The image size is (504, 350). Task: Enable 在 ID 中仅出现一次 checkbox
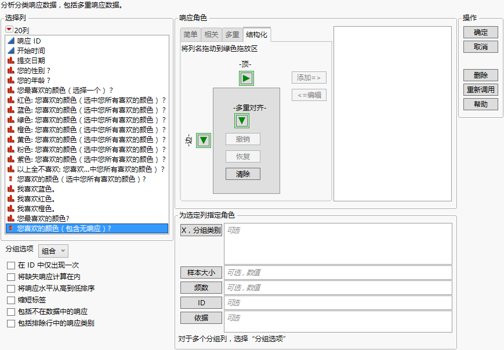11,265
